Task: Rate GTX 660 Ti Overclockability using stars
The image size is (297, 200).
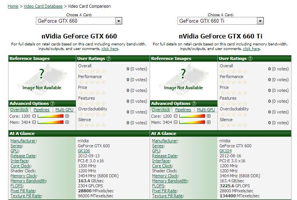Action: (234, 114)
